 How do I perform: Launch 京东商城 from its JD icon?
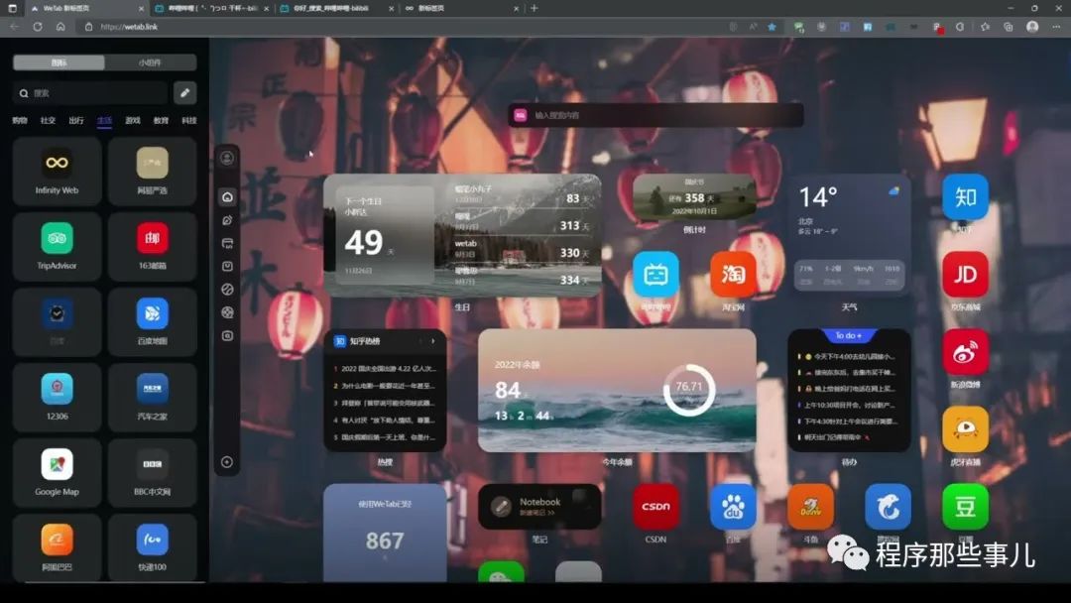pos(964,275)
